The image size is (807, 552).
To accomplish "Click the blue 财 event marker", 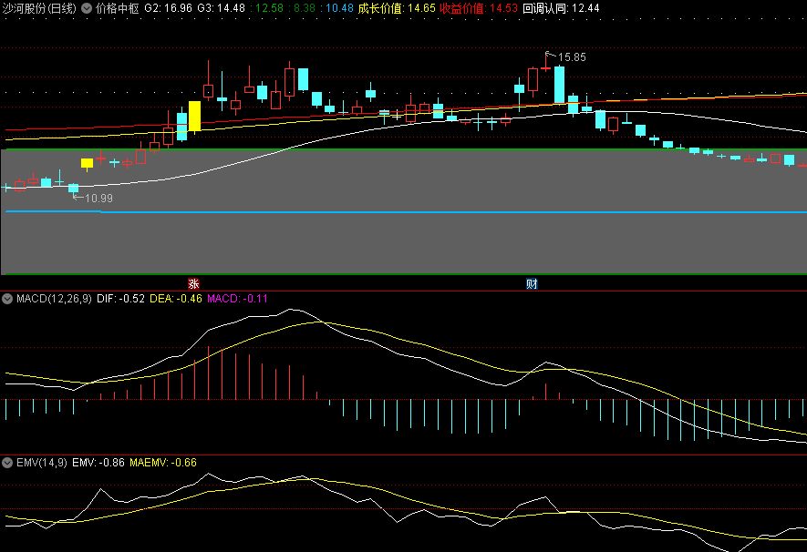I will click(532, 283).
